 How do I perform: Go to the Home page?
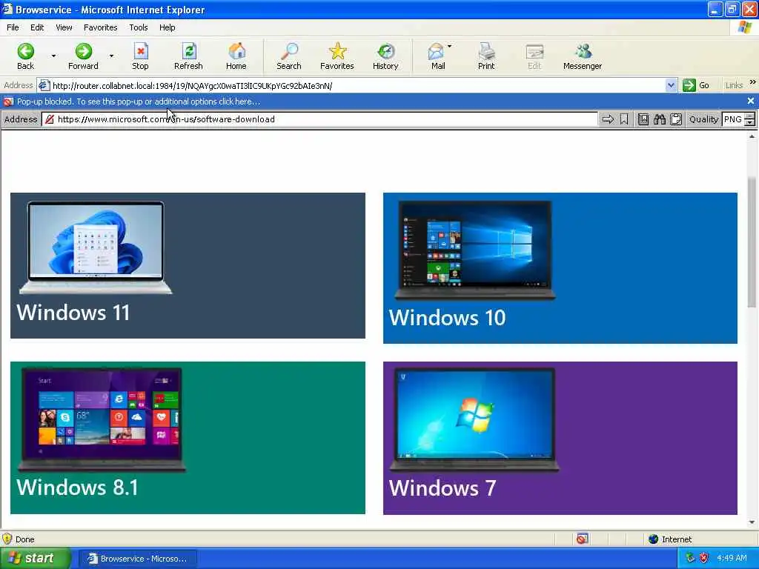coord(236,56)
